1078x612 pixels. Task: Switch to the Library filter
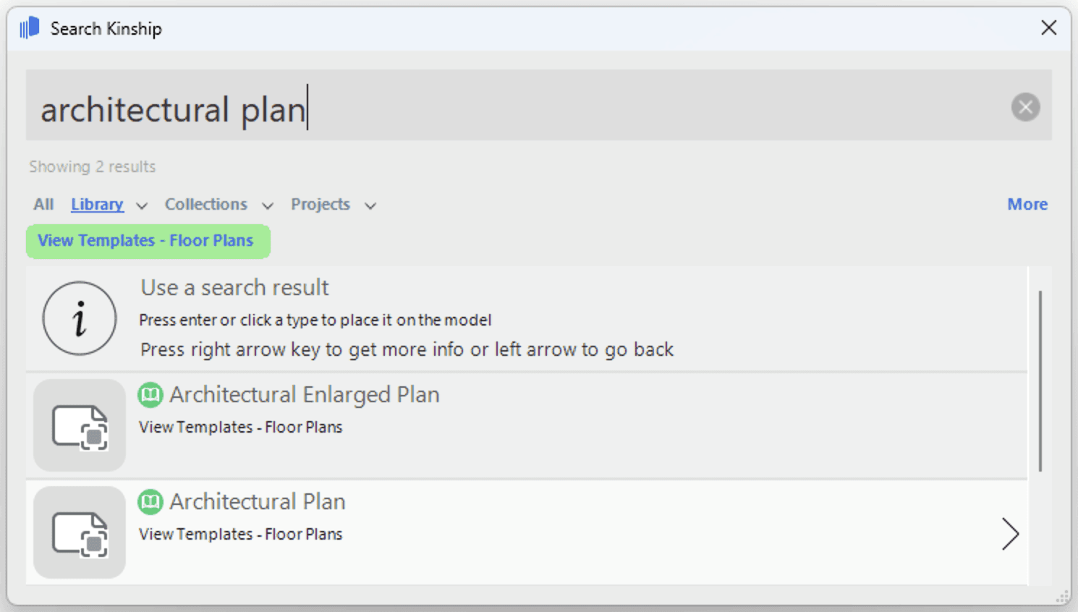(x=96, y=204)
